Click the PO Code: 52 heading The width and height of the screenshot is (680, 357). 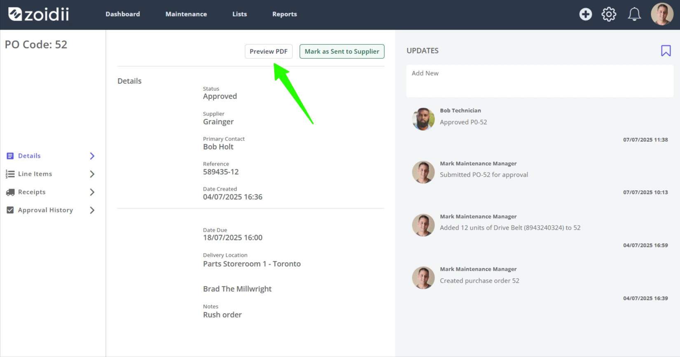[x=36, y=44]
